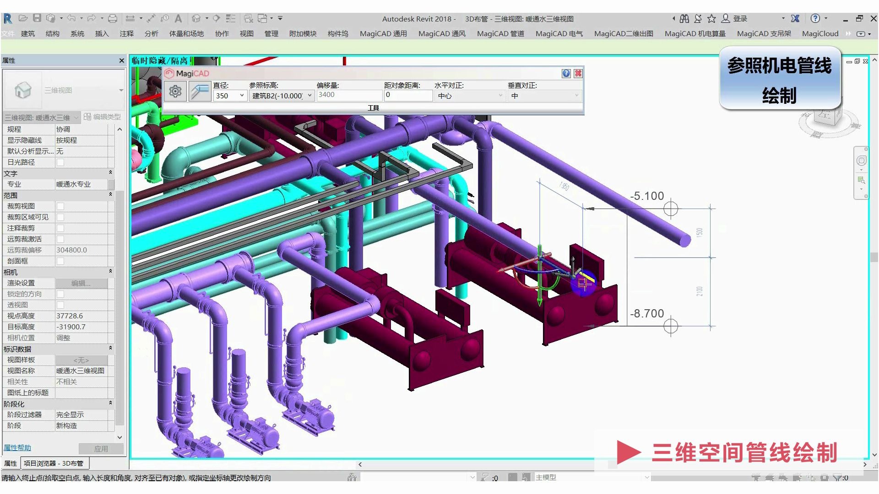Open the MagiCAD 管道 ribbon tab
Viewport: 879px width, 494px height.
pyautogui.click(x=500, y=33)
